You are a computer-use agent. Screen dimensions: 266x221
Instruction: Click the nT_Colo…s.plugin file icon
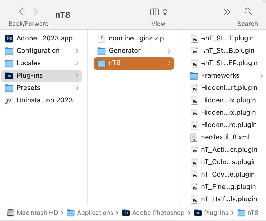click(194, 162)
